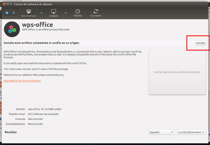Viewport: 210px width, 145px height.
Task: Go back with the left arrow button
Action: pos(7,13)
